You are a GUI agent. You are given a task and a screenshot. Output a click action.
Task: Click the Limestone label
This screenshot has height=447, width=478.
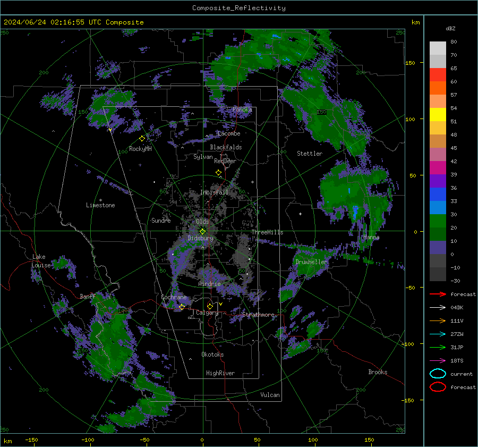(100, 205)
